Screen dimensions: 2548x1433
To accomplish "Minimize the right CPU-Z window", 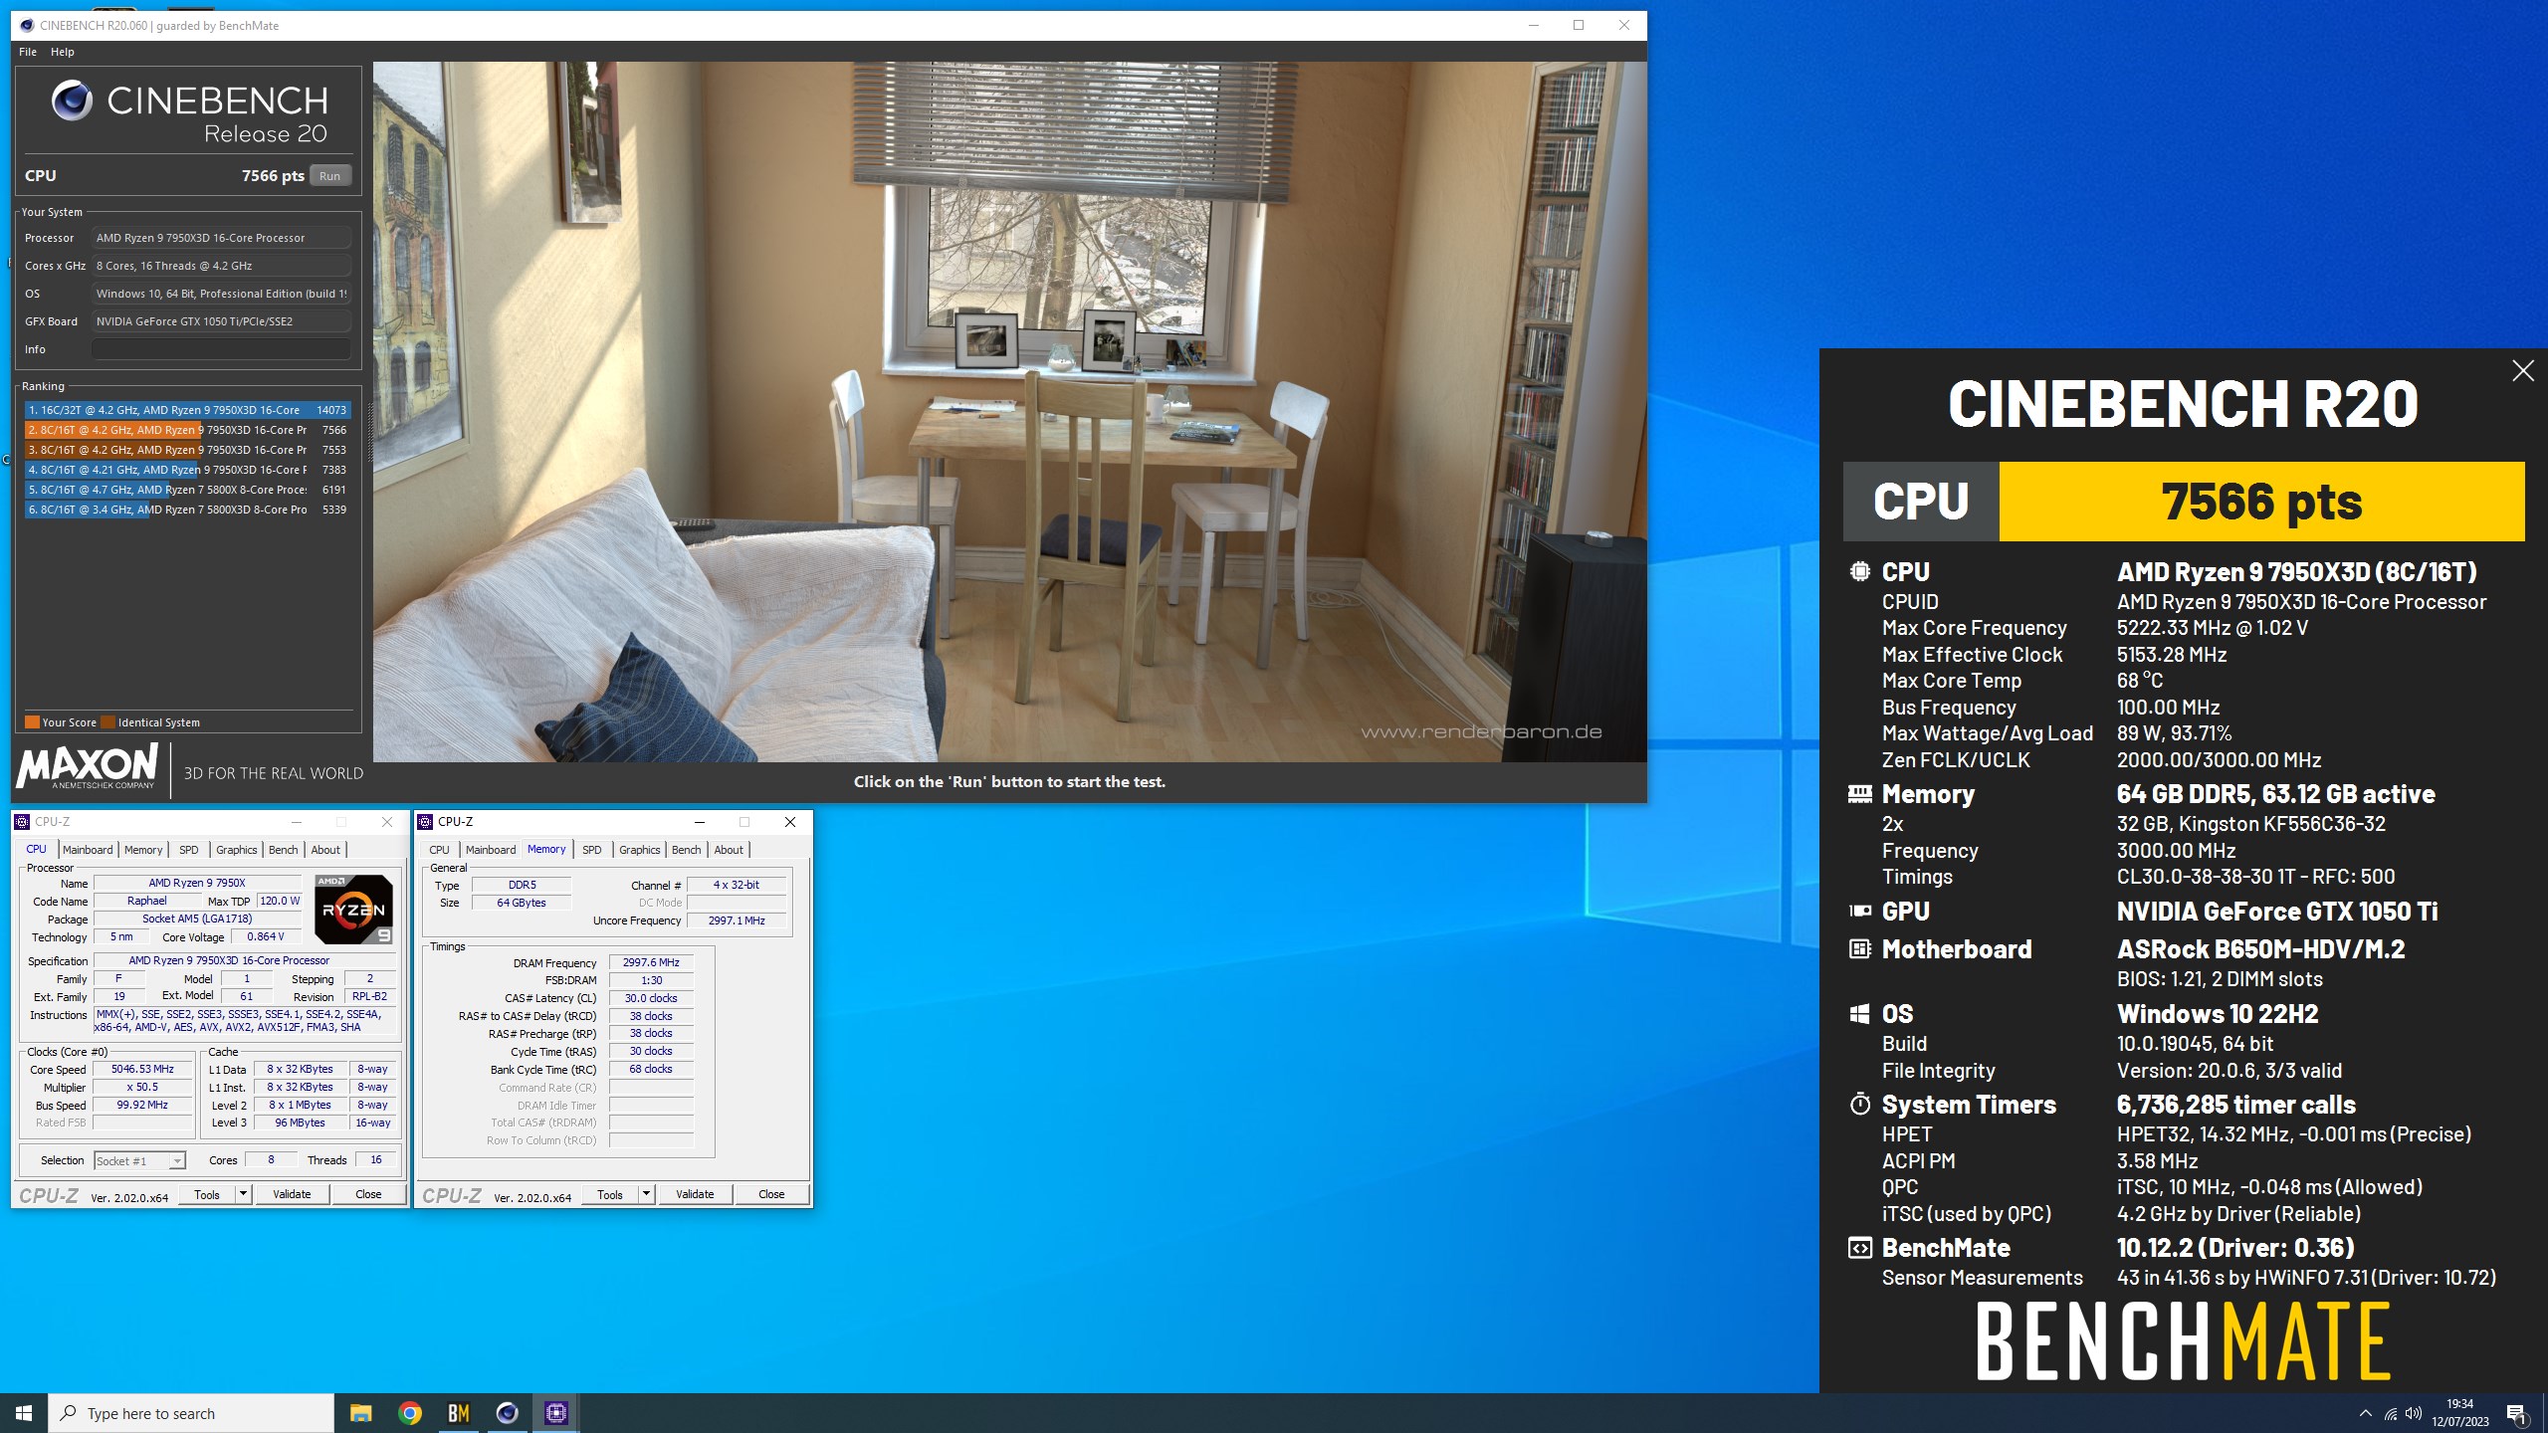I will click(699, 822).
